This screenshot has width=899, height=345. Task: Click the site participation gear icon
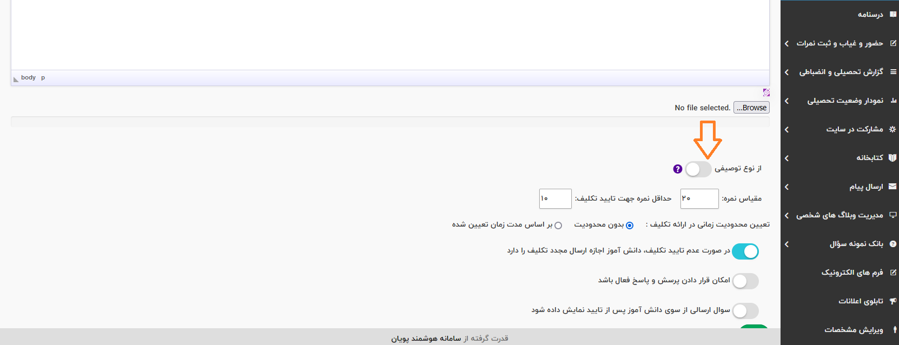coord(893,129)
